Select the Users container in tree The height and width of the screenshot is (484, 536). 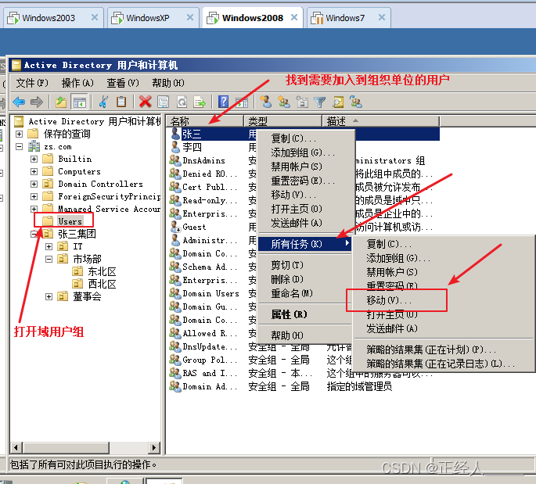tap(70, 221)
